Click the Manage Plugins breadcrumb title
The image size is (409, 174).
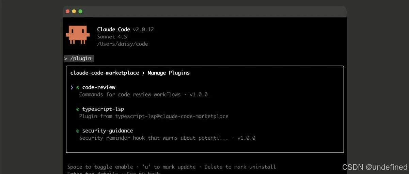169,73
